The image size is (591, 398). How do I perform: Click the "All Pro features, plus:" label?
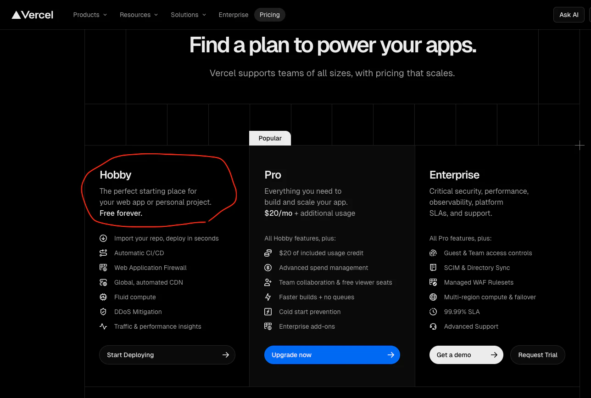[x=460, y=238]
